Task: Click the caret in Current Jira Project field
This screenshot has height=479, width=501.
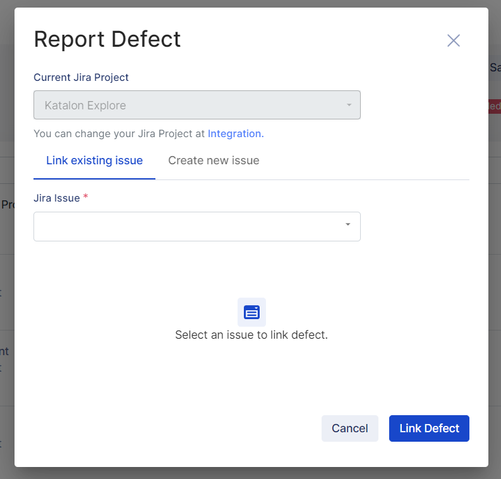Action: coord(348,105)
